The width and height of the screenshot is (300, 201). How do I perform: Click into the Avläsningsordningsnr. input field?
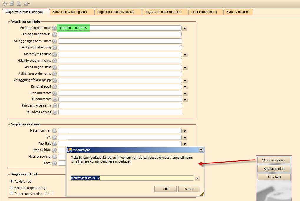[120, 74]
